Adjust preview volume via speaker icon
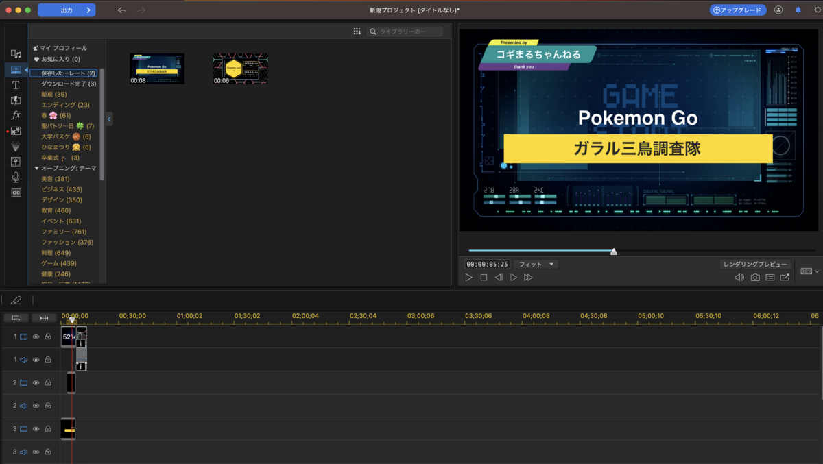This screenshot has width=823, height=464. click(x=739, y=278)
